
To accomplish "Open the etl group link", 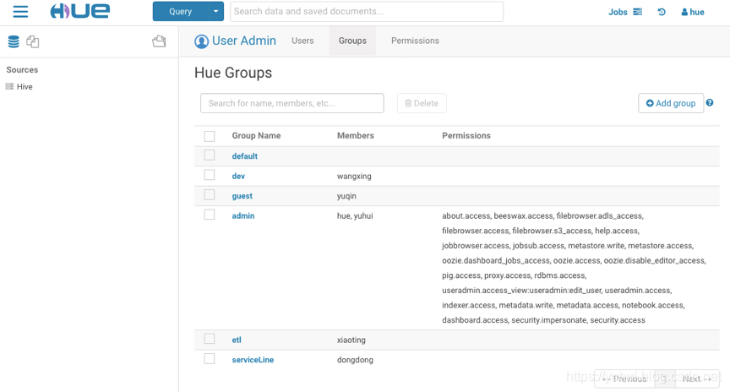I will pos(237,340).
